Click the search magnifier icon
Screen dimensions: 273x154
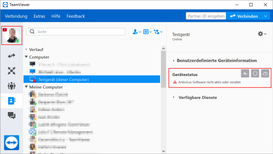point(32,32)
